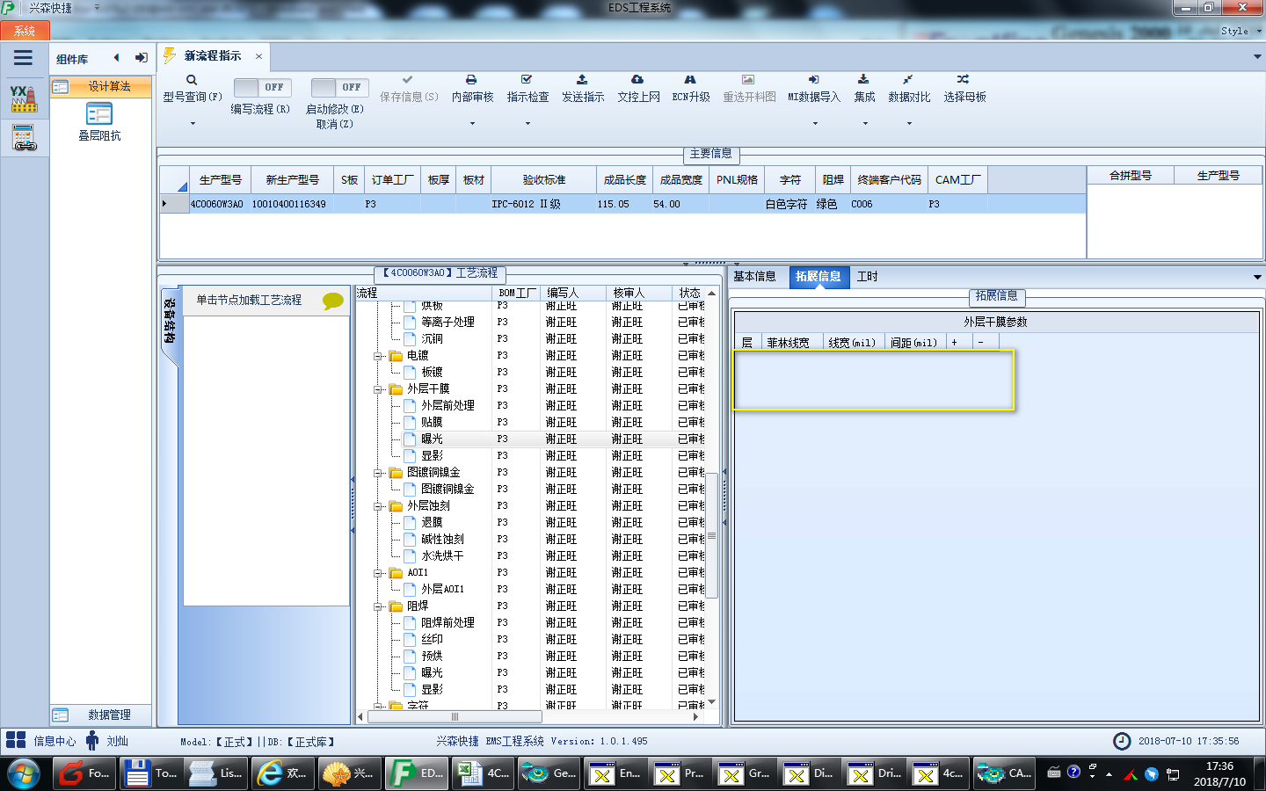
Task: Click the yellow speech bubble icon
Action: tap(333, 301)
